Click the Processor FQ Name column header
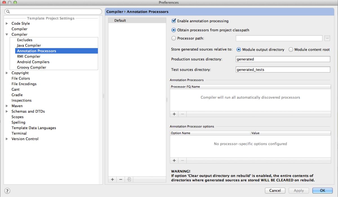This screenshot has width=338, height=197. coord(250,87)
